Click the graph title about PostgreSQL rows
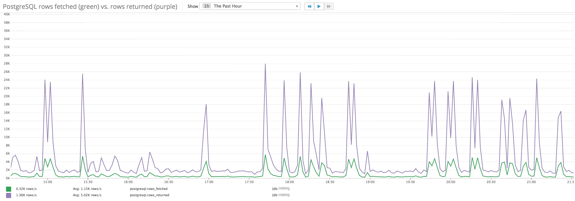 (x=90, y=7)
